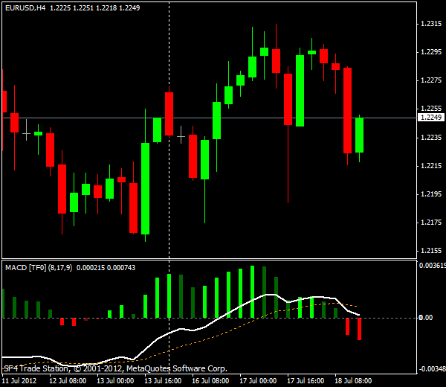Click the 1.2195 price scale label
This screenshot has width=446, height=387.
[x=431, y=194]
